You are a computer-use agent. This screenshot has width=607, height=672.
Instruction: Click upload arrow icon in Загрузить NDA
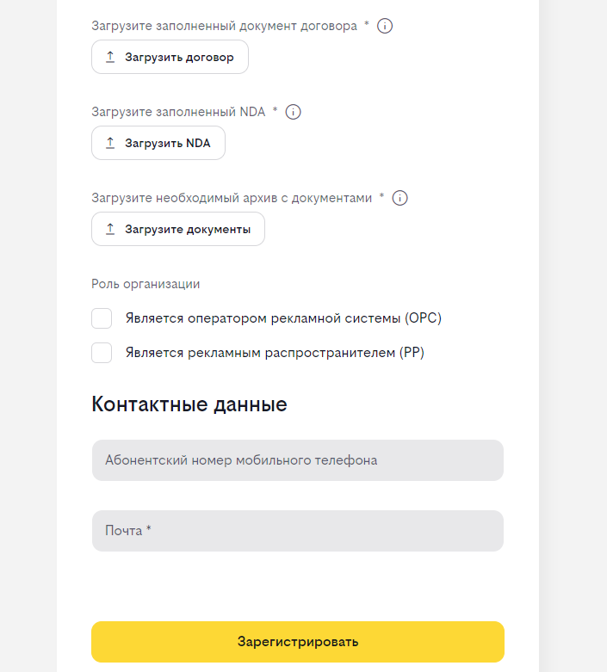coord(110,143)
